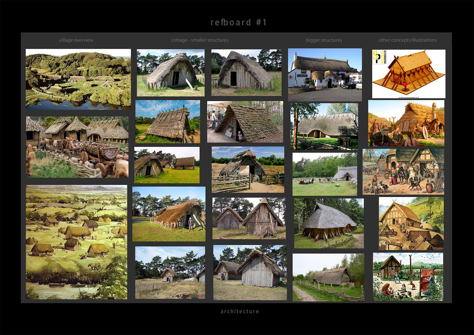Open two plank huts with wattle fence
474x335 pixels.
[x=249, y=219]
